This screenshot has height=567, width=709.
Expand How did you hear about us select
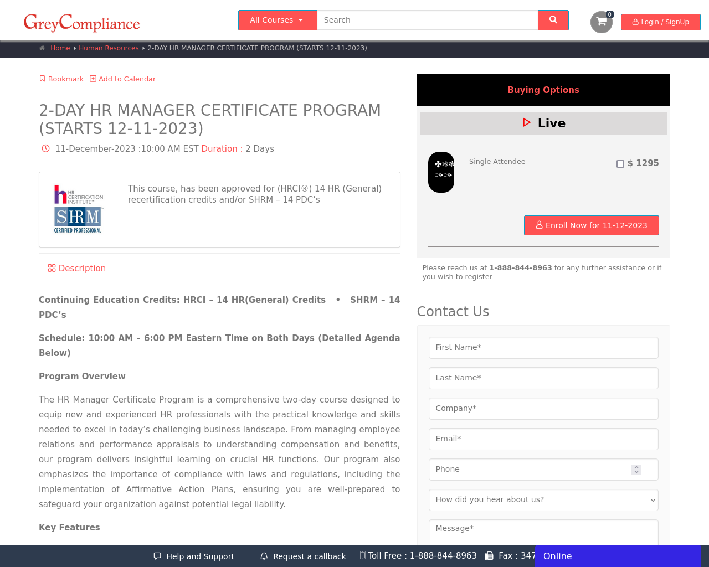point(543,500)
